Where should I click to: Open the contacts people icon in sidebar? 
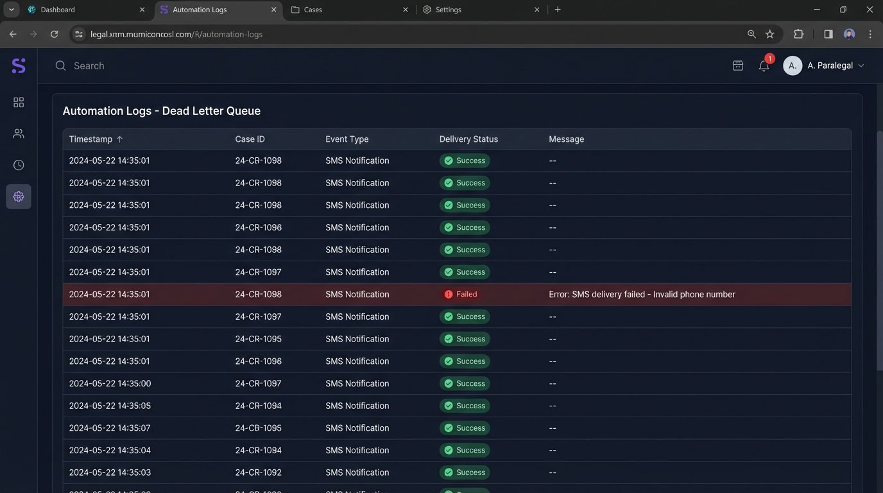(x=19, y=134)
